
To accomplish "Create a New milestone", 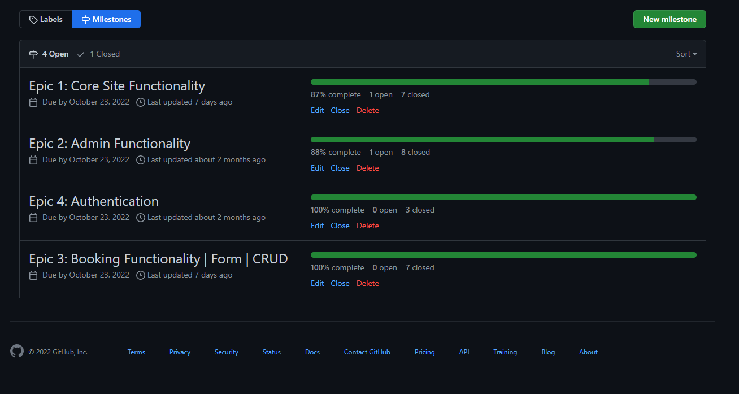I will pos(670,19).
